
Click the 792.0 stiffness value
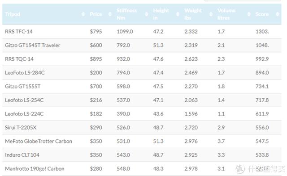pyautogui.click(x=123, y=45)
